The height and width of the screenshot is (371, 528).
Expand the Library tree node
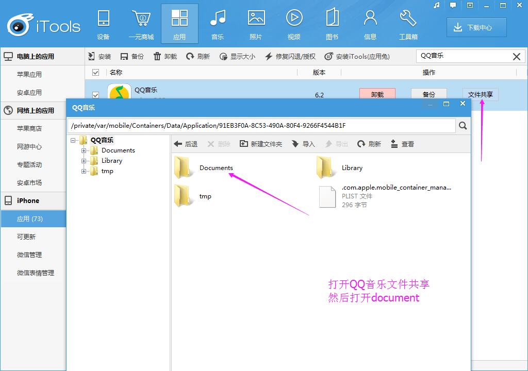[x=84, y=161]
